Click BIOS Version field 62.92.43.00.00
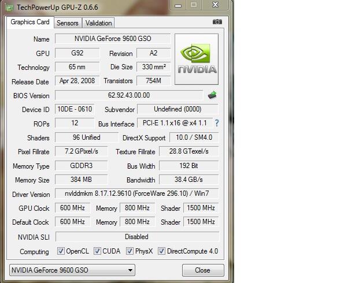 click(129, 95)
